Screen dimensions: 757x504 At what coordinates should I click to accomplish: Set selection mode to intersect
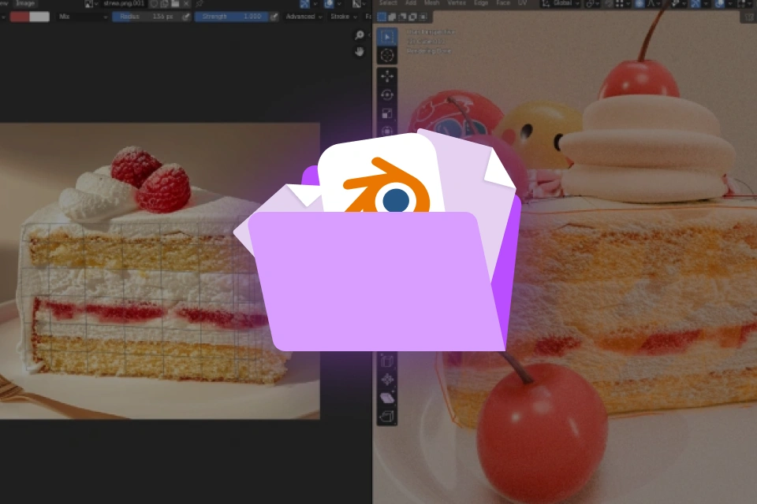(x=423, y=17)
